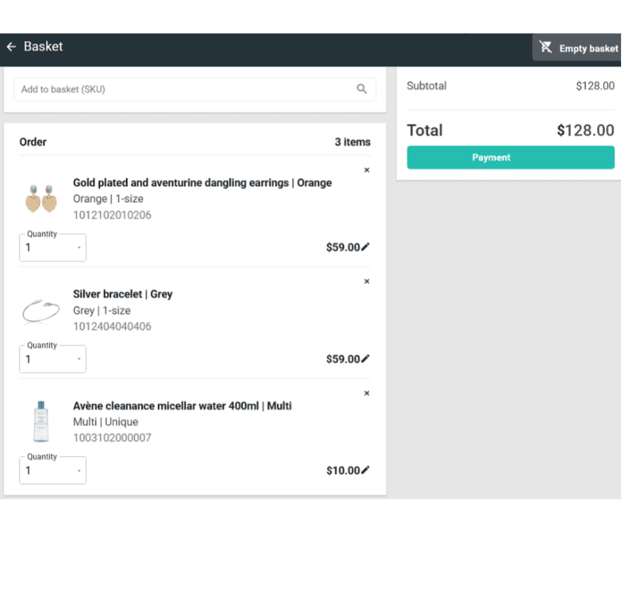Select the Avène cleanance micellar water title

[182, 406]
